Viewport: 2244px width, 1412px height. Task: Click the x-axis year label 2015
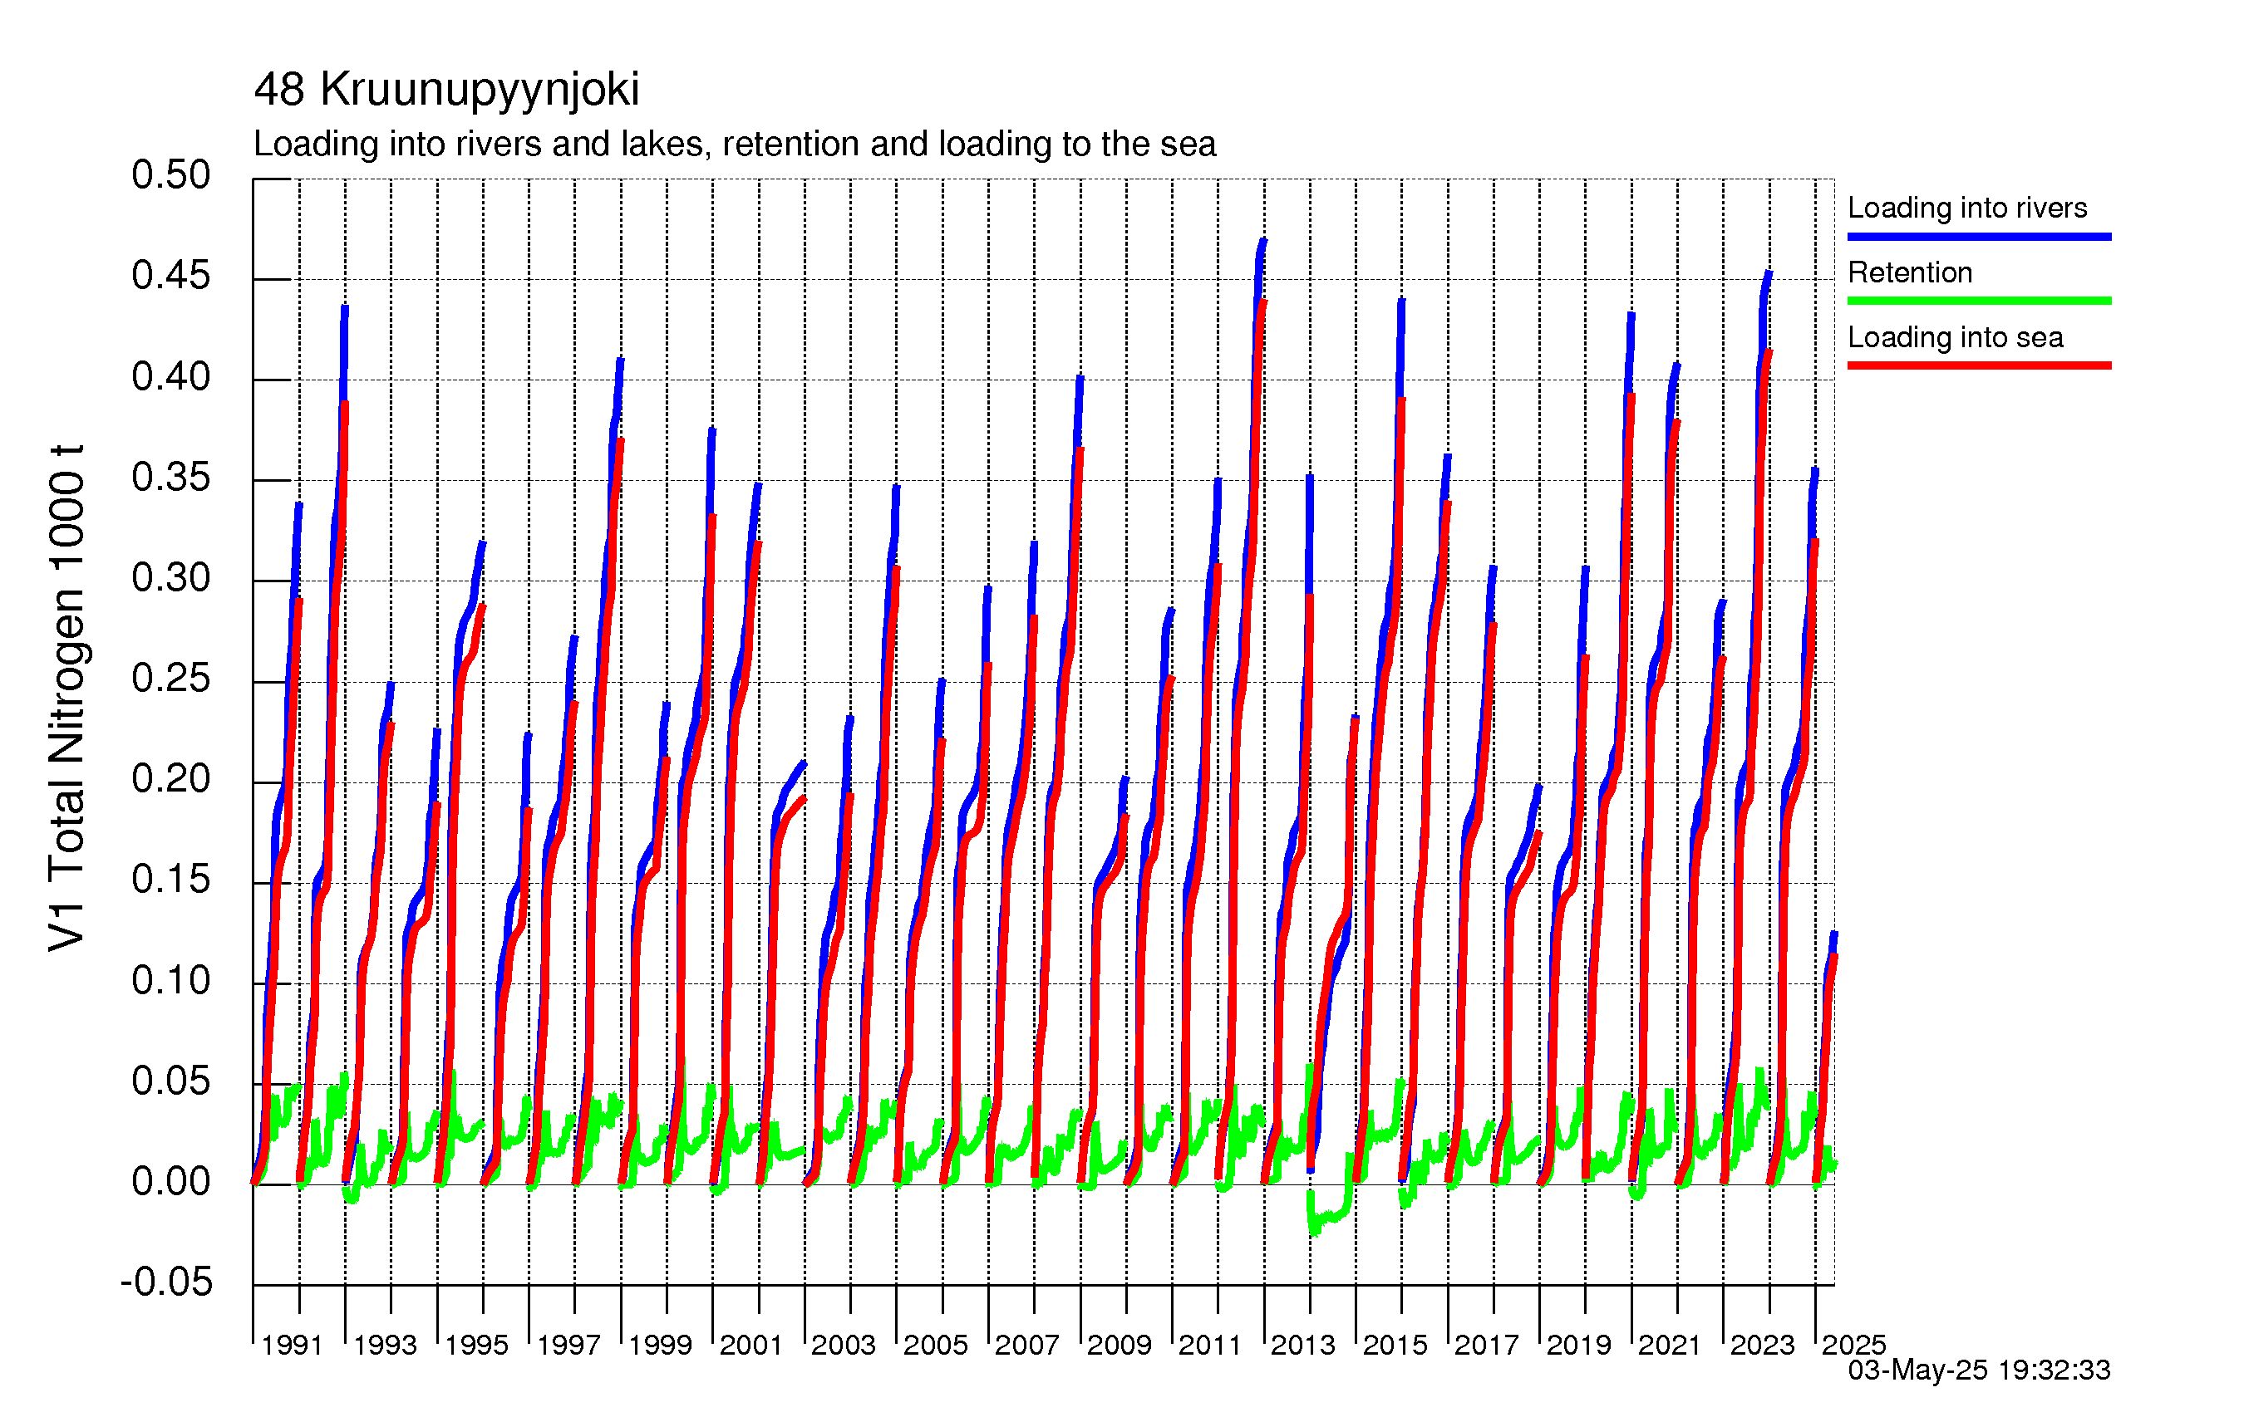(1395, 1345)
